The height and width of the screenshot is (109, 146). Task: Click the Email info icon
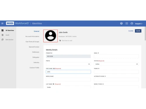[98, 53]
